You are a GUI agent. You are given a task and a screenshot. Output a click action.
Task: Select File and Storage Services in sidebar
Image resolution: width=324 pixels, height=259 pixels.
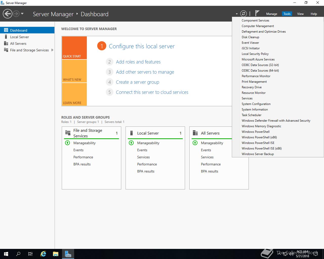click(x=27, y=50)
